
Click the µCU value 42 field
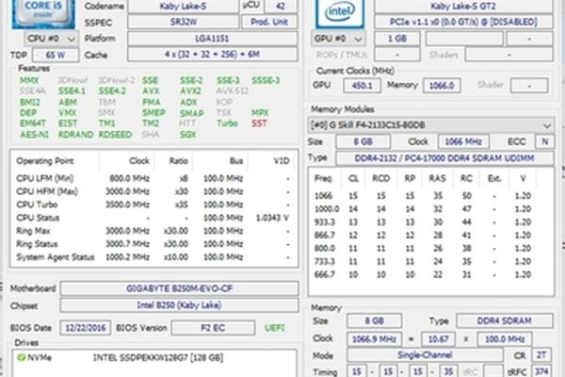click(x=281, y=7)
